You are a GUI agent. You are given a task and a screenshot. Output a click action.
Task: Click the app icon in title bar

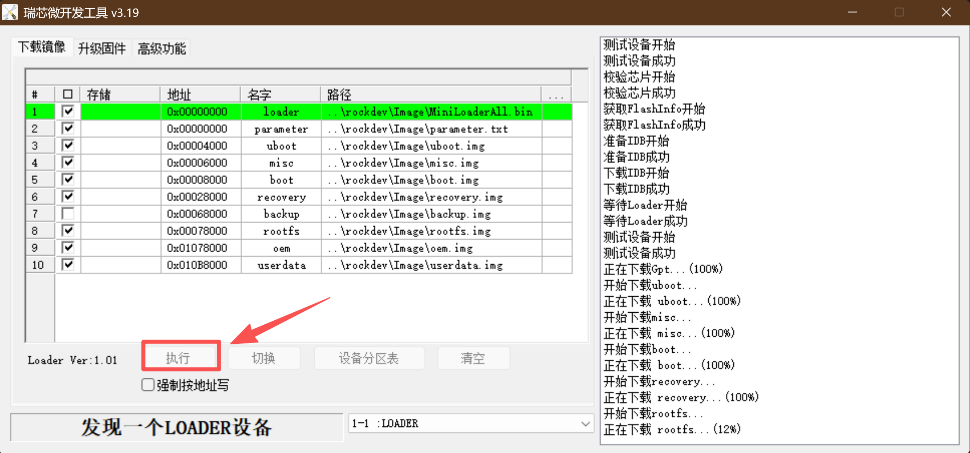point(10,12)
